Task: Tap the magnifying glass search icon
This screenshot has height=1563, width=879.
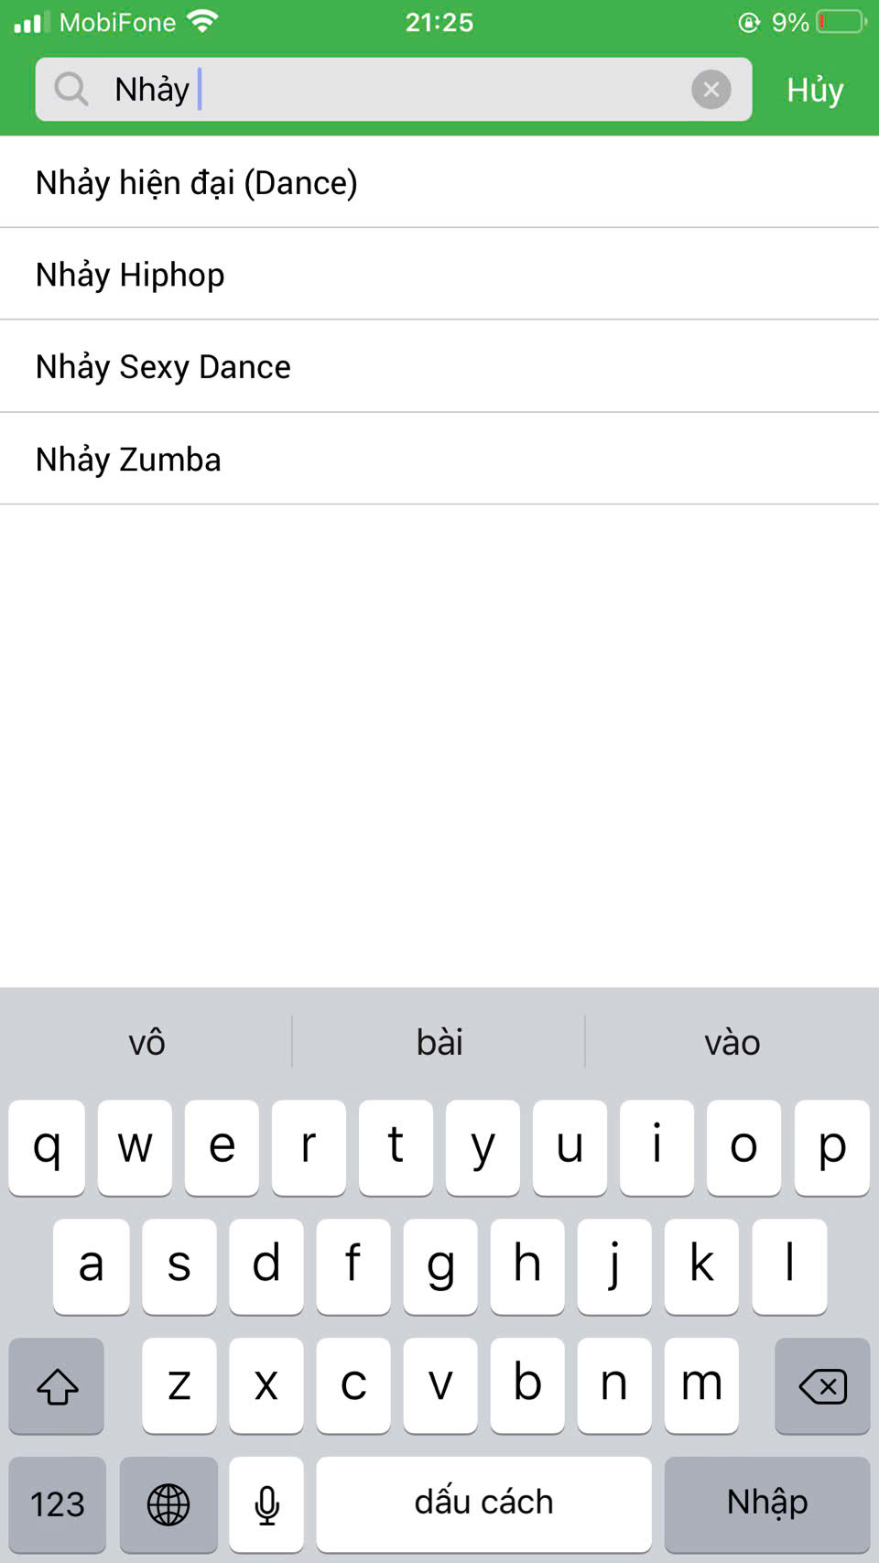Action: point(71,90)
